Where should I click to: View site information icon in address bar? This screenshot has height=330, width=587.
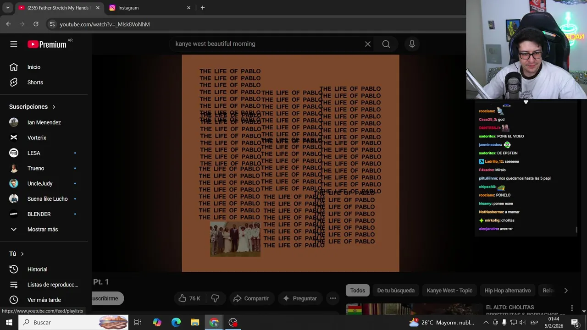pyautogui.click(x=52, y=24)
